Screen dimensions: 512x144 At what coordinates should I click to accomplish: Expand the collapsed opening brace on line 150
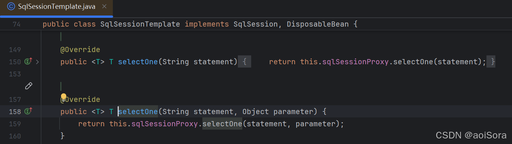pos(245,62)
